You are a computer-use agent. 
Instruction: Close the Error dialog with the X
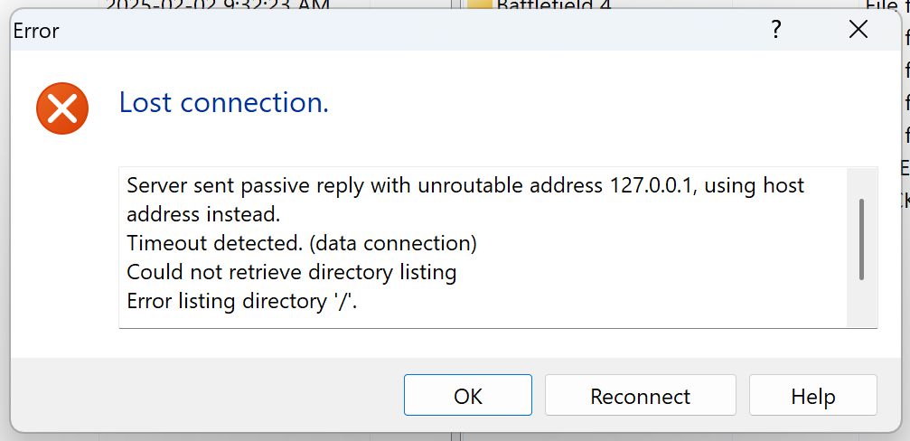click(858, 30)
